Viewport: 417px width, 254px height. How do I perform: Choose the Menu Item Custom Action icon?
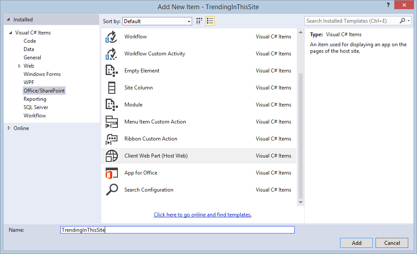pos(111,122)
